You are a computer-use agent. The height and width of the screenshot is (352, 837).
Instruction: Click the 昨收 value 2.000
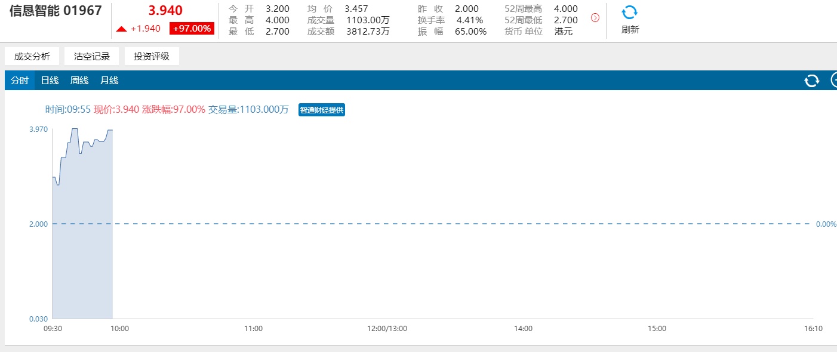[x=466, y=9]
